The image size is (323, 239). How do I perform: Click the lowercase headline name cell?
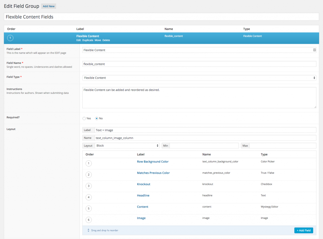click(x=207, y=196)
